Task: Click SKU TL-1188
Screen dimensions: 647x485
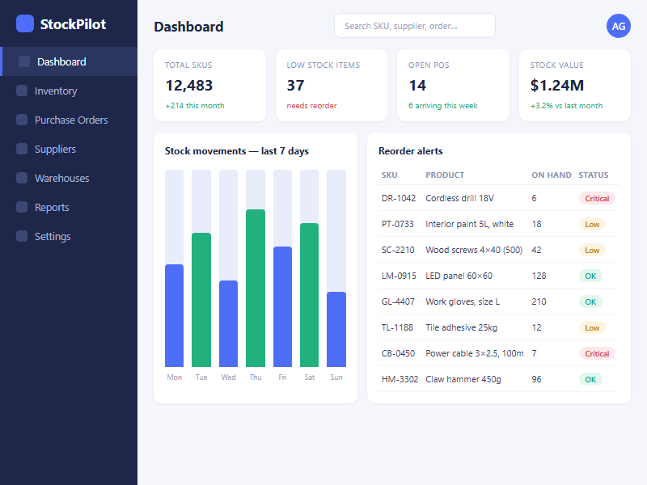Action: (x=397, y=327)
